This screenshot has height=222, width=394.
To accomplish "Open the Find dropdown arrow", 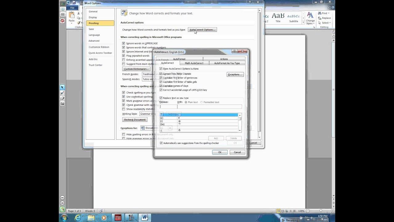I will tap(329, 13).
